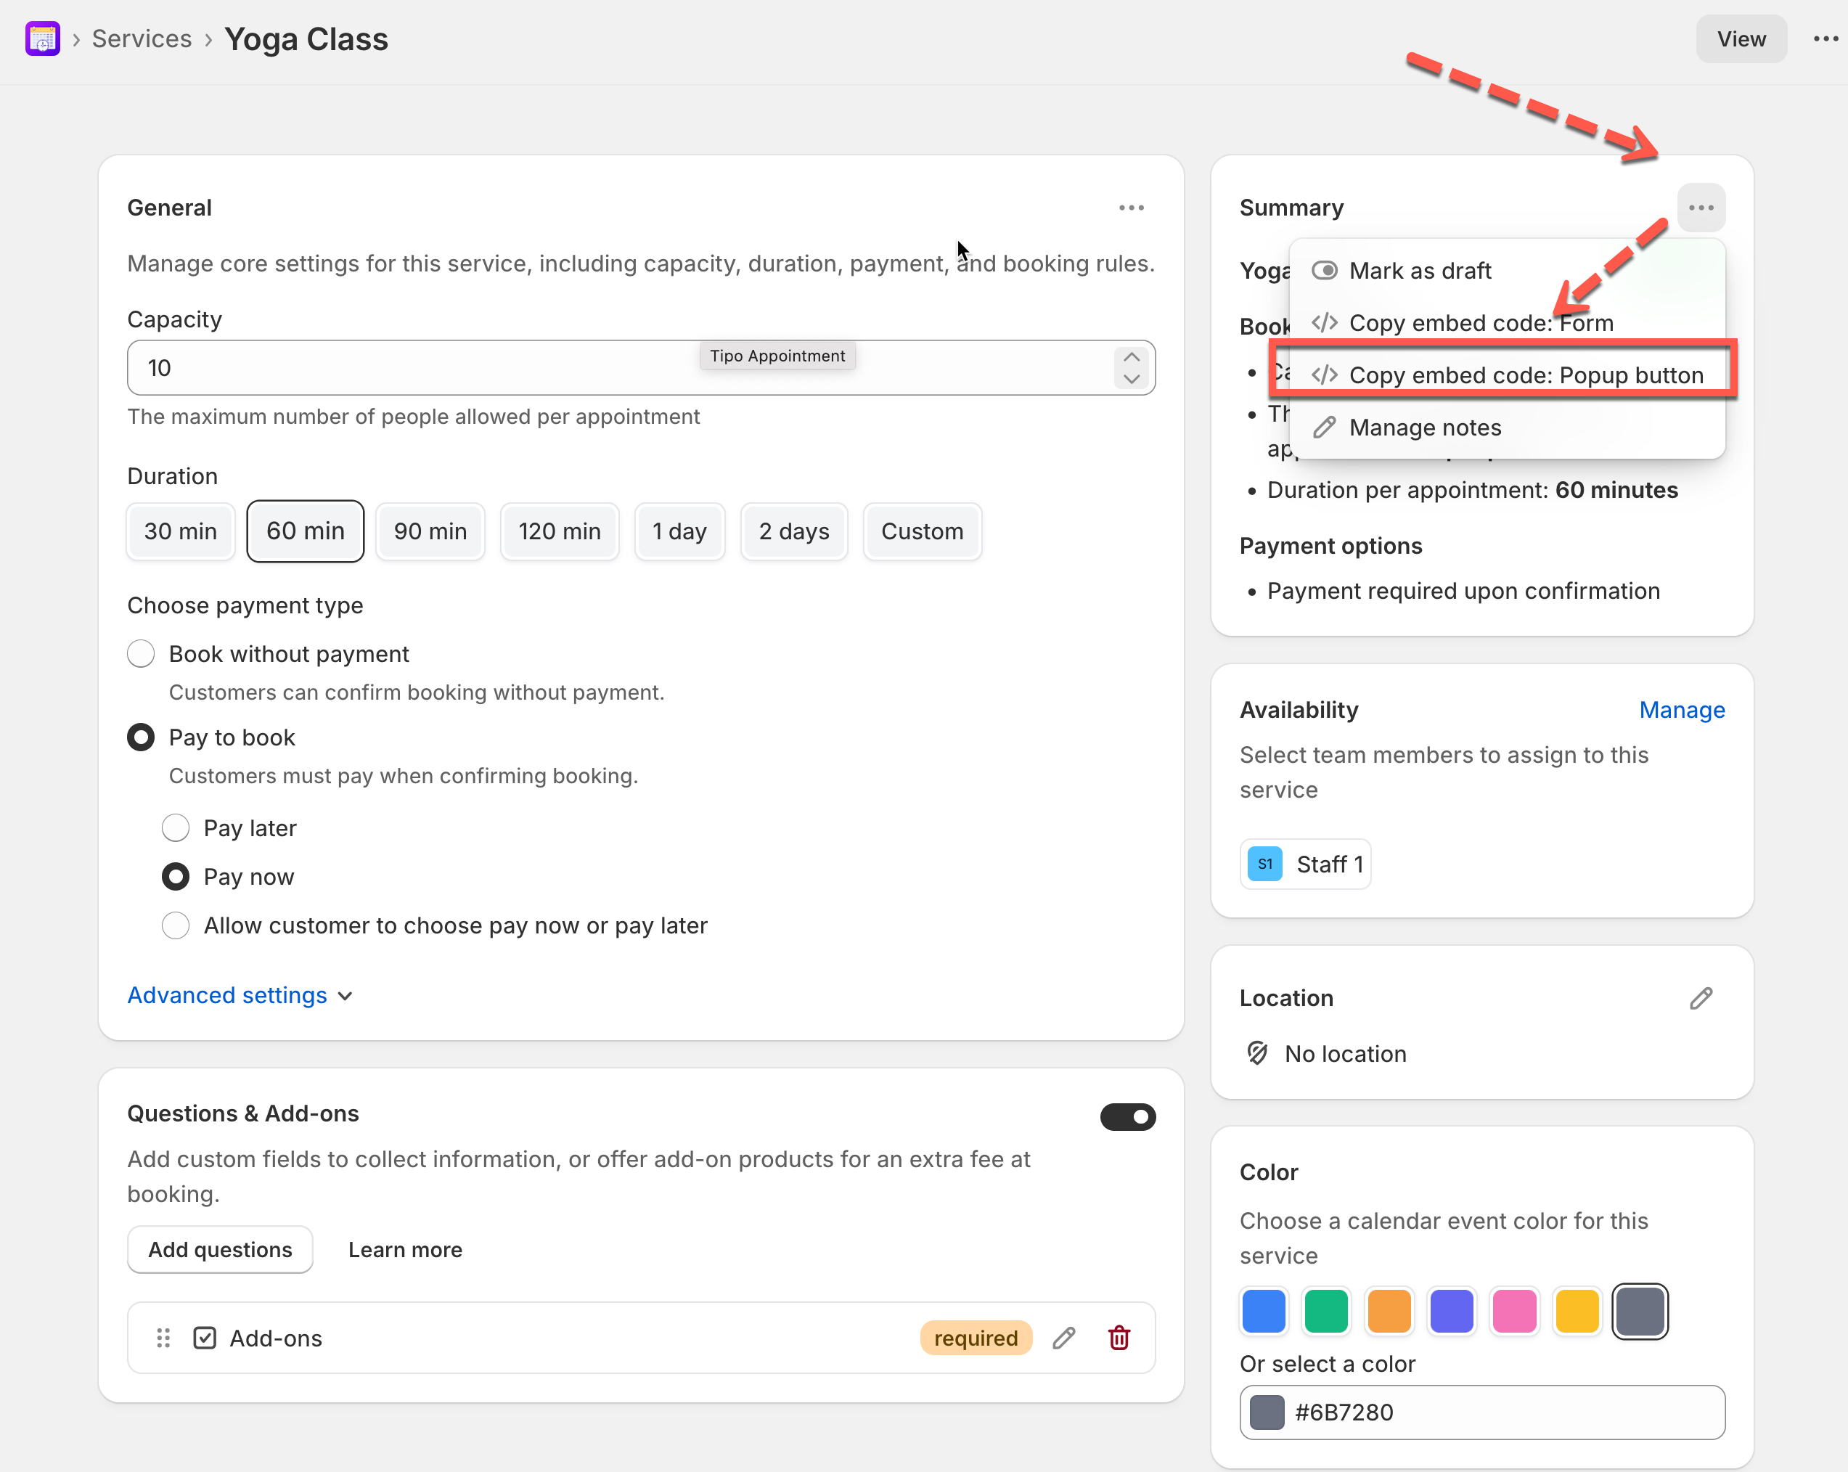Click the purple calendar app icon
The width and height of the screenshot is (1848, 1472).
pos(42,38)
